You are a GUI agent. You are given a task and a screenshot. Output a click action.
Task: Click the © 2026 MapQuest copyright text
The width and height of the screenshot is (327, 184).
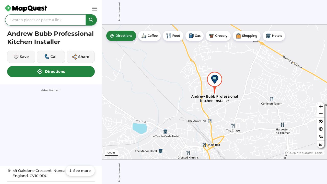(299, 153)
